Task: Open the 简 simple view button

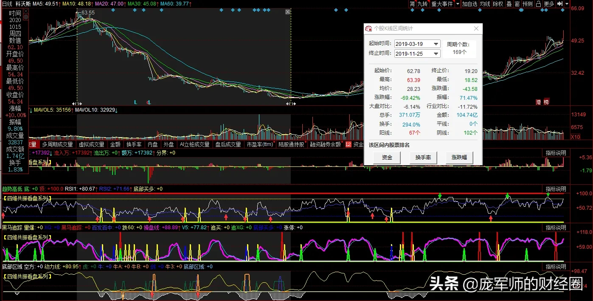Action: point(412,4)
